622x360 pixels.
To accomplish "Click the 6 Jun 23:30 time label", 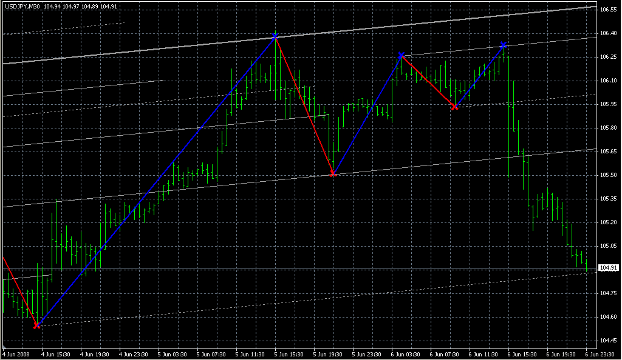I will (x=600, y=354).
